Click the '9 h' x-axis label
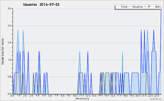 click(x=69, y=96)
